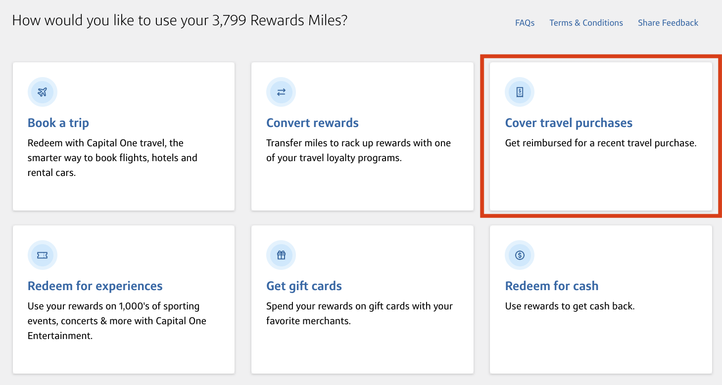Open Redeem for experiences heading
This screenshot has width=722, height=385.
click(95, 286)
